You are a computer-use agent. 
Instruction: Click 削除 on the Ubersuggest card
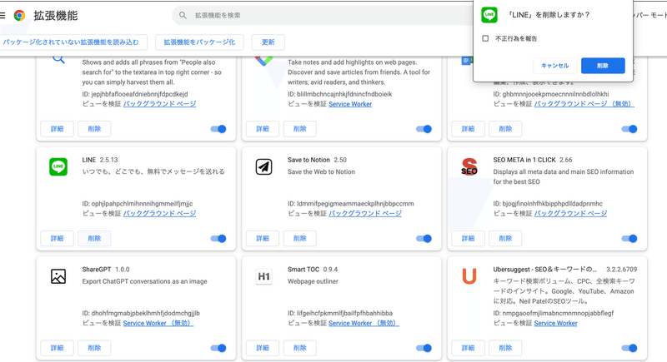coord(505,348)
